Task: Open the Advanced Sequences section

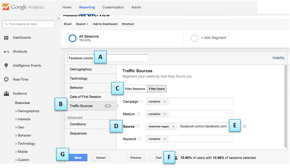Action: pyautogui.click(x=90, y=133)
